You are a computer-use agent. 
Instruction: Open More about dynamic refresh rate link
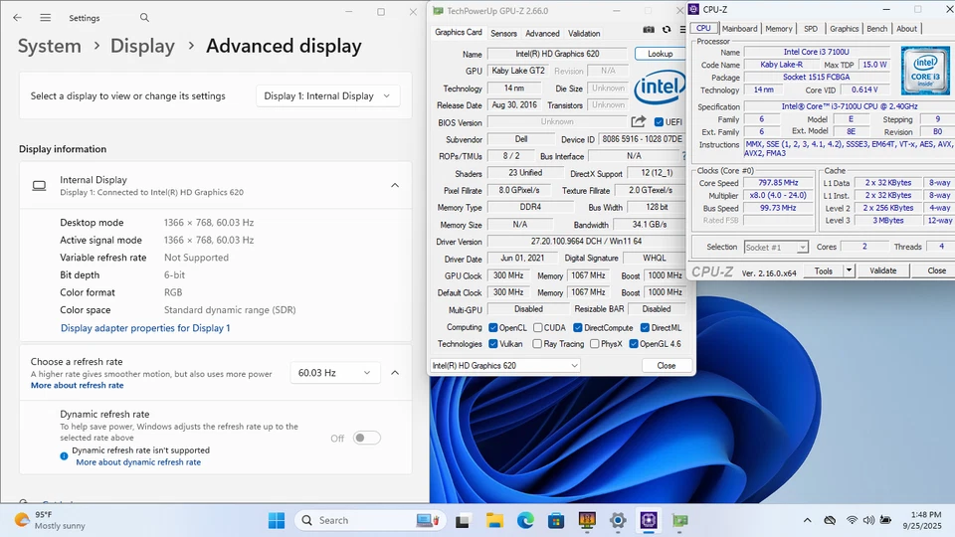point(138,462)
